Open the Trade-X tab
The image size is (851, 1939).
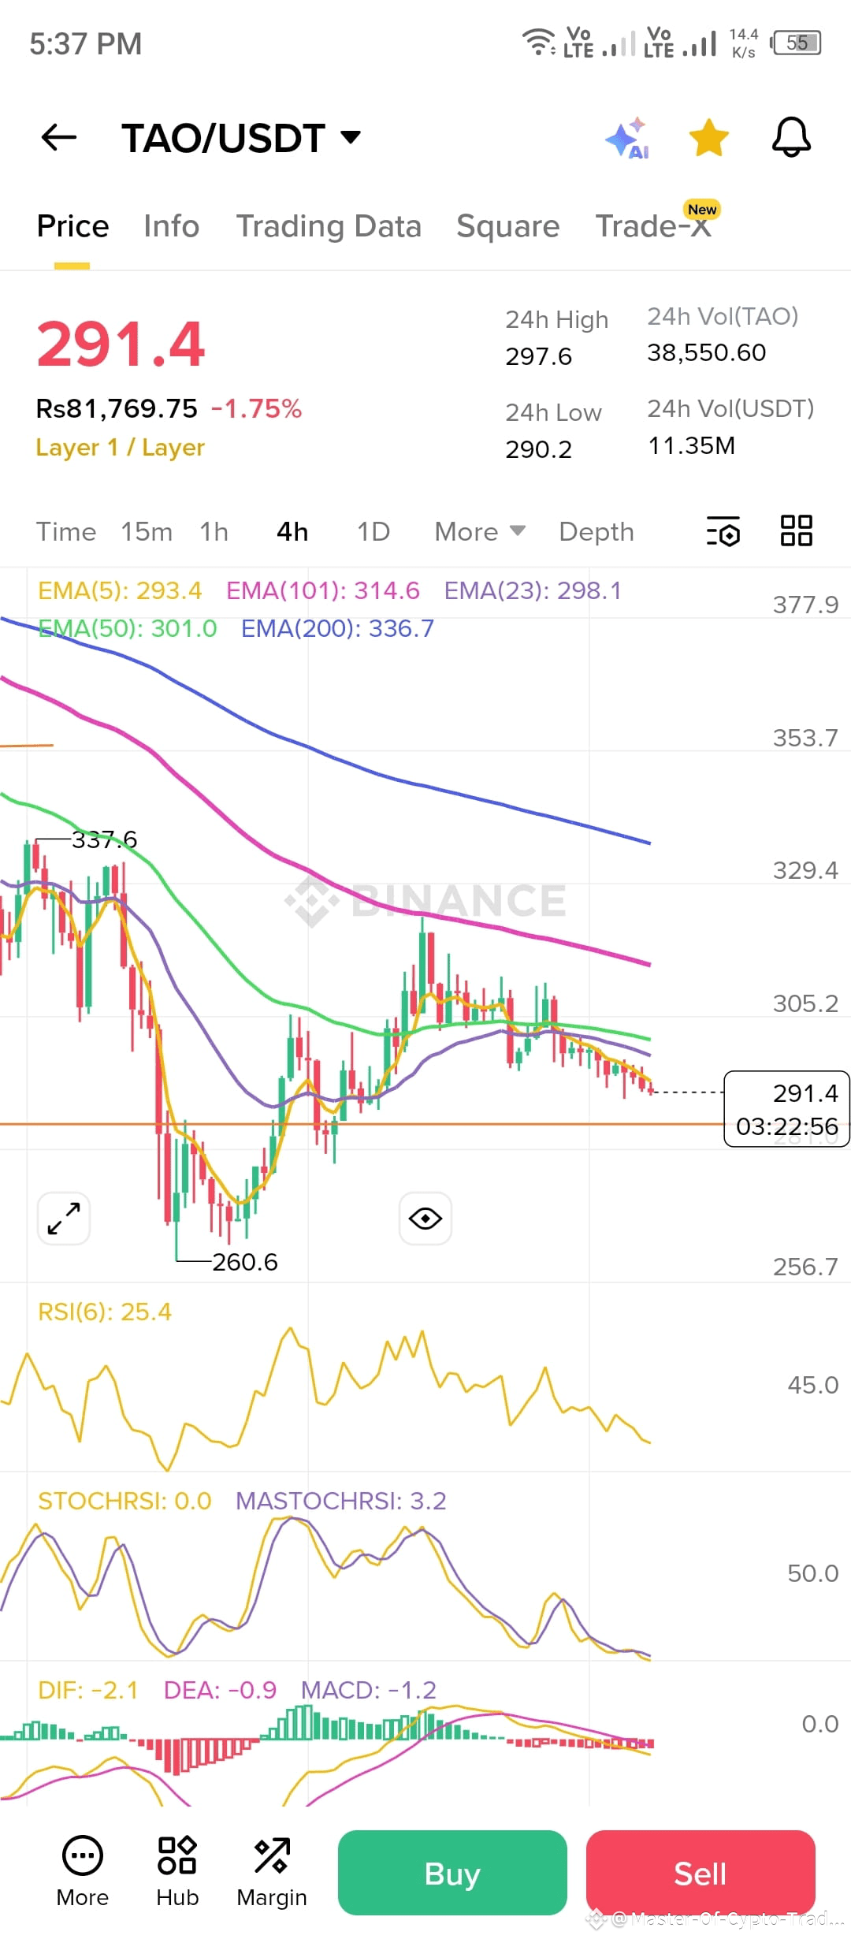pos(653,226)
